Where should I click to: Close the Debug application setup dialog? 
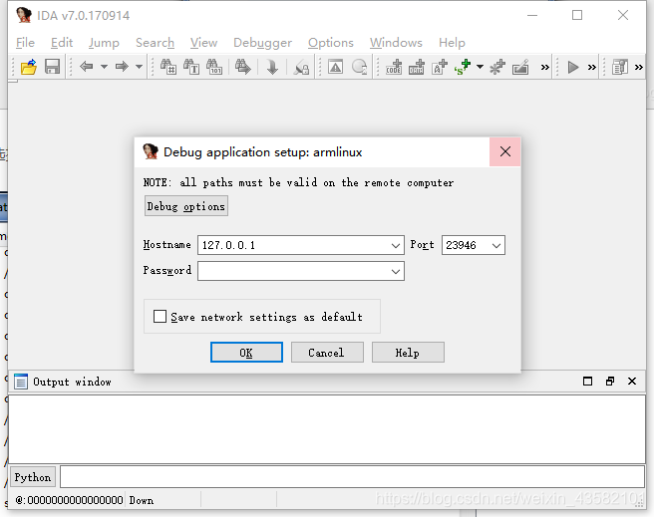(x=505, y=151)
